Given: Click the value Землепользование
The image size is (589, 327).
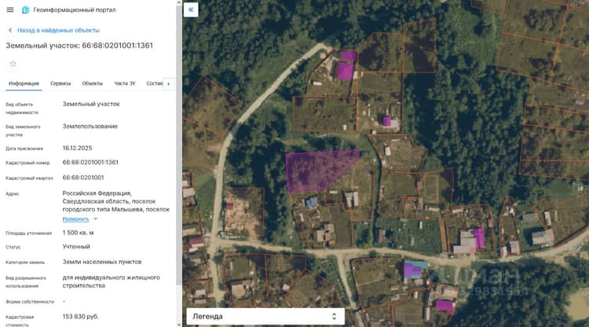Looking at the screenshot, I should (90, 127).
